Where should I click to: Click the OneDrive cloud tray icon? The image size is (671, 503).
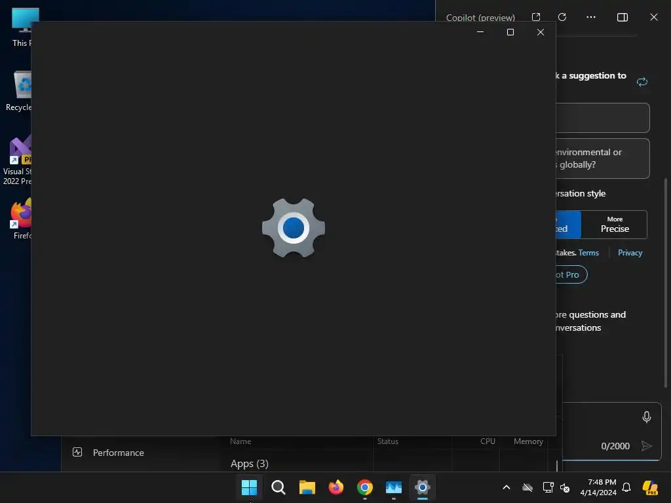pos(527,487)
